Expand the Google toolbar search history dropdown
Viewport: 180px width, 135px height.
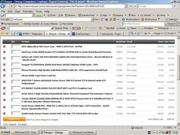[x=92, y=19]
